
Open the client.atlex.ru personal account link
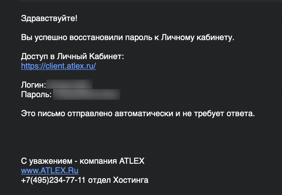58,66
